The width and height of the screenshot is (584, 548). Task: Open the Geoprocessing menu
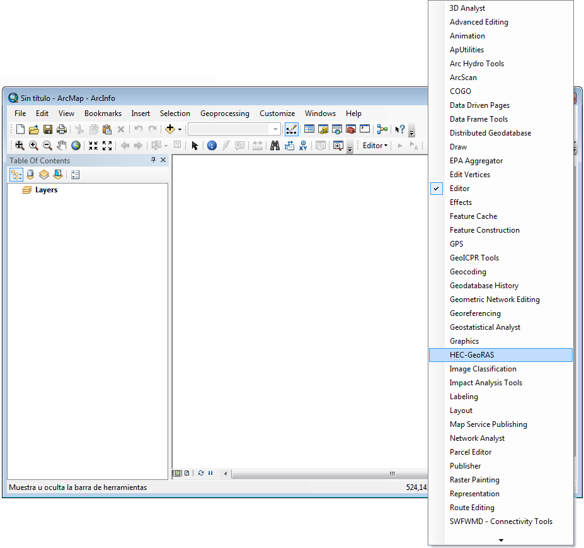pos(224,114)
